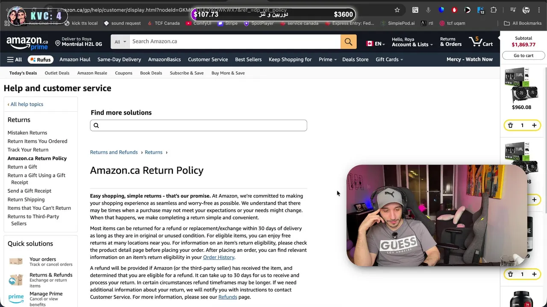Increase quantity of the $960.08 item
Image resolution: width=547 pixels, height=307 pixels.
[x=534, y=125]
